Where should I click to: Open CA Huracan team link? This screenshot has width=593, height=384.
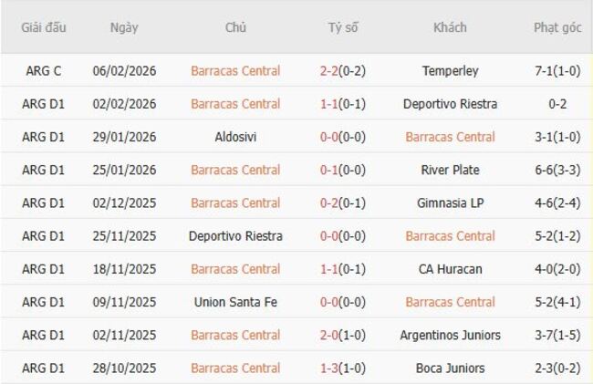(x=450, y=269)
